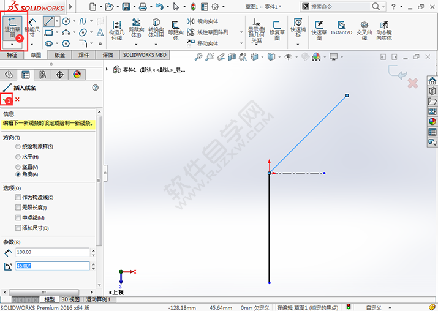Click the angle field showing 45.00°
The width and height of the screenshot is (438, 311).
tap(53, 266)
